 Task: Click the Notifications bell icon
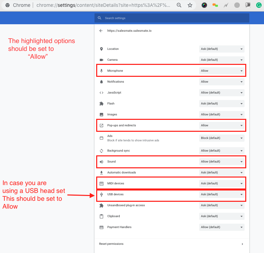pyautogui.click(x=101, y=82)
